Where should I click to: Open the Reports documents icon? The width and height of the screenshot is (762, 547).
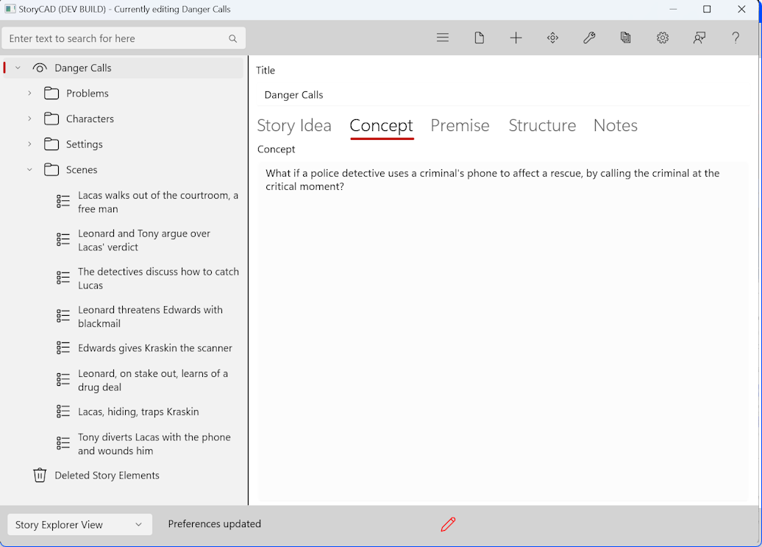click(x=625, y=38)
